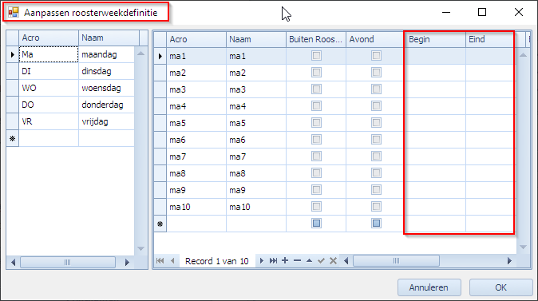
Task: Select the dinsdag row
Action: (70, 71)
